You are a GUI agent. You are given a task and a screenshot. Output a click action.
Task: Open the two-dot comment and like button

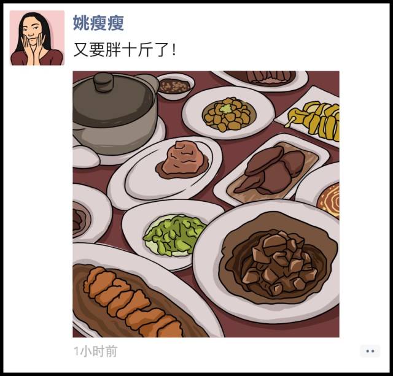pos(370,351)
